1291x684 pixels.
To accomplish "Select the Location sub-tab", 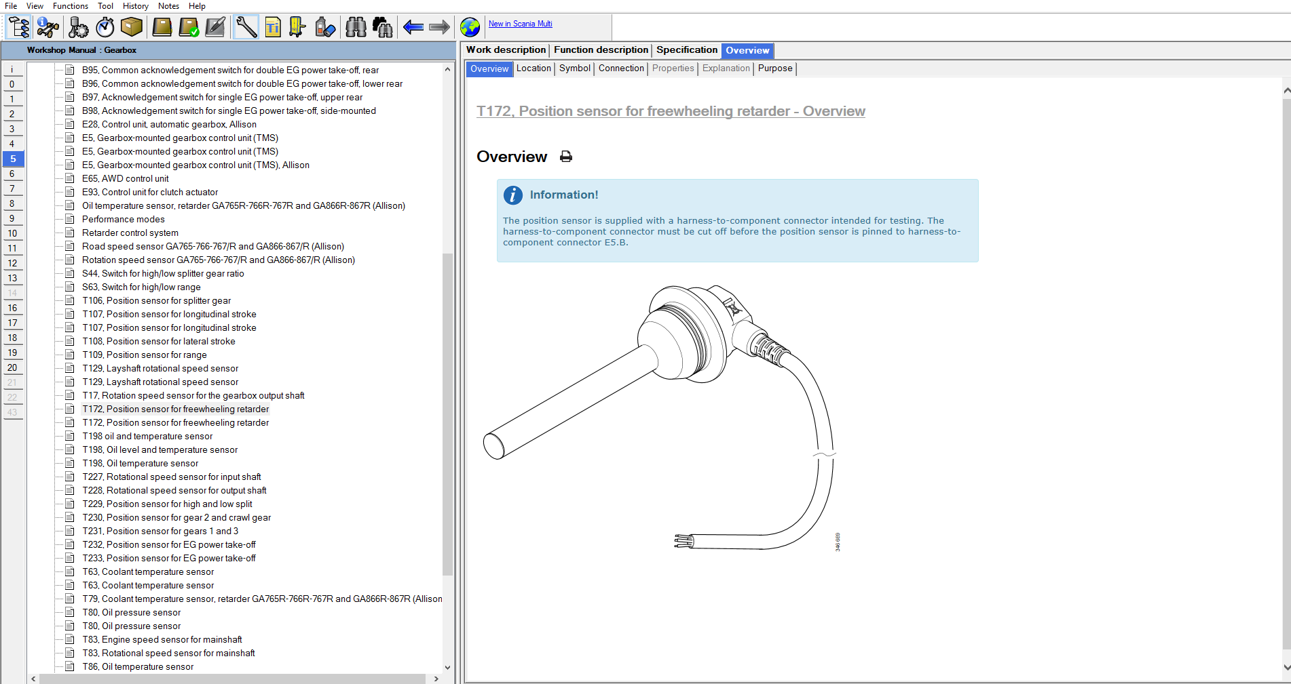I will coord(534,68).
